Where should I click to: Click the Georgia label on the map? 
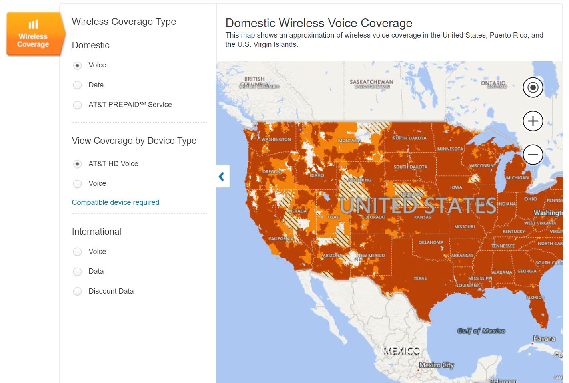click(x=527, y=271)
